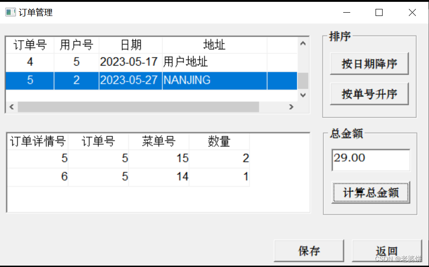This screenshot has width=429, height=267.
Task: Click order number 5 in the menu 14 row
Action: (x=98, y=176)
